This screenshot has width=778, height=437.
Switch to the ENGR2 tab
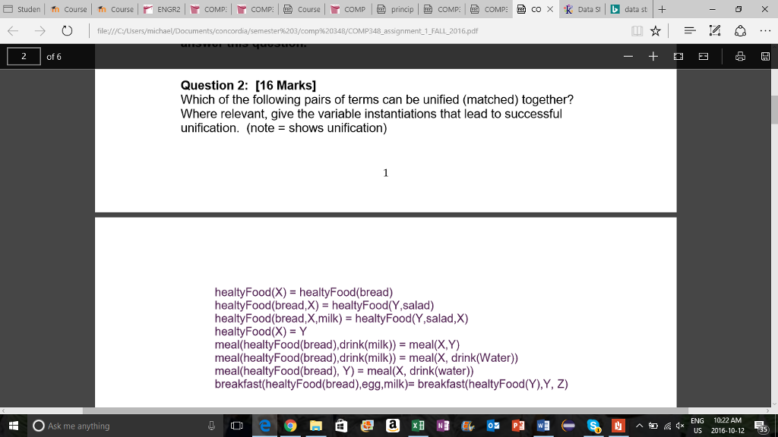[x=163, y=9]
